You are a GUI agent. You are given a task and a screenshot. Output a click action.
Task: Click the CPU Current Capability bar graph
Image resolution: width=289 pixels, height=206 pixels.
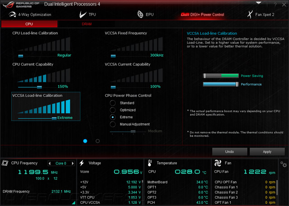coord(44,75)
